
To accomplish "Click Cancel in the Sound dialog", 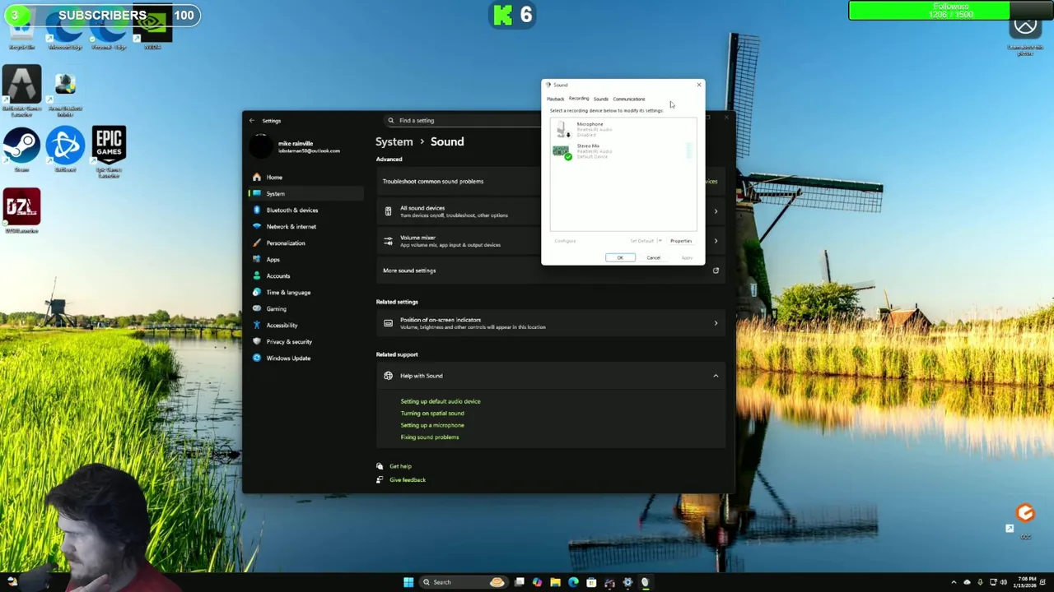I will pos(653,257).
